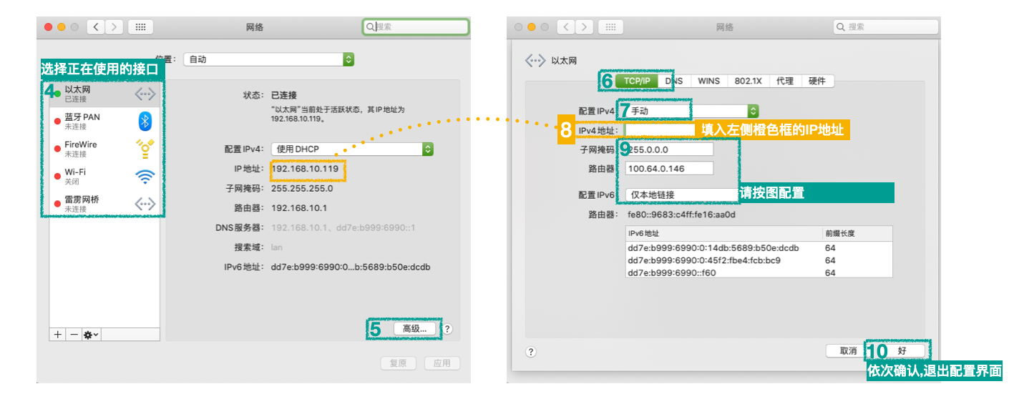Select the 以太网 Ethernet interface in sidebar
Image resolution: width=1014 pixels, height=394 pixels.
point(100,94)
